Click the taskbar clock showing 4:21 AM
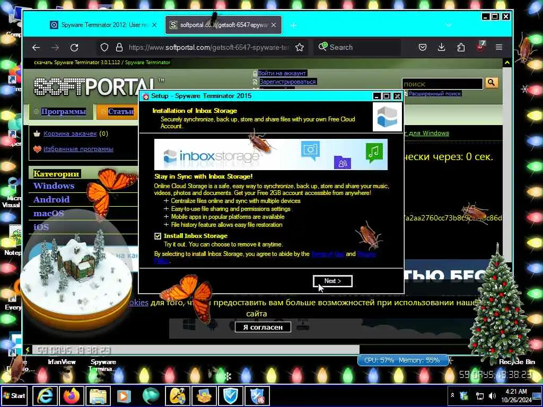Screen dimensions: 543x407 point(516,395)
